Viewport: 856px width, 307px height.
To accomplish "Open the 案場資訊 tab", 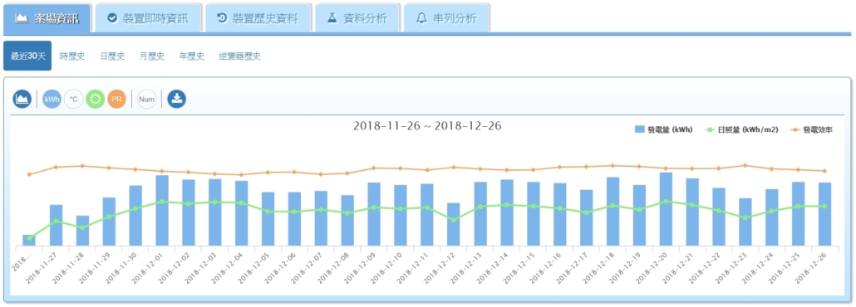I will tap(47, 18).
